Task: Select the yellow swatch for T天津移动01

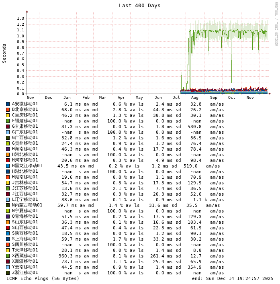Action: point(8,250)
